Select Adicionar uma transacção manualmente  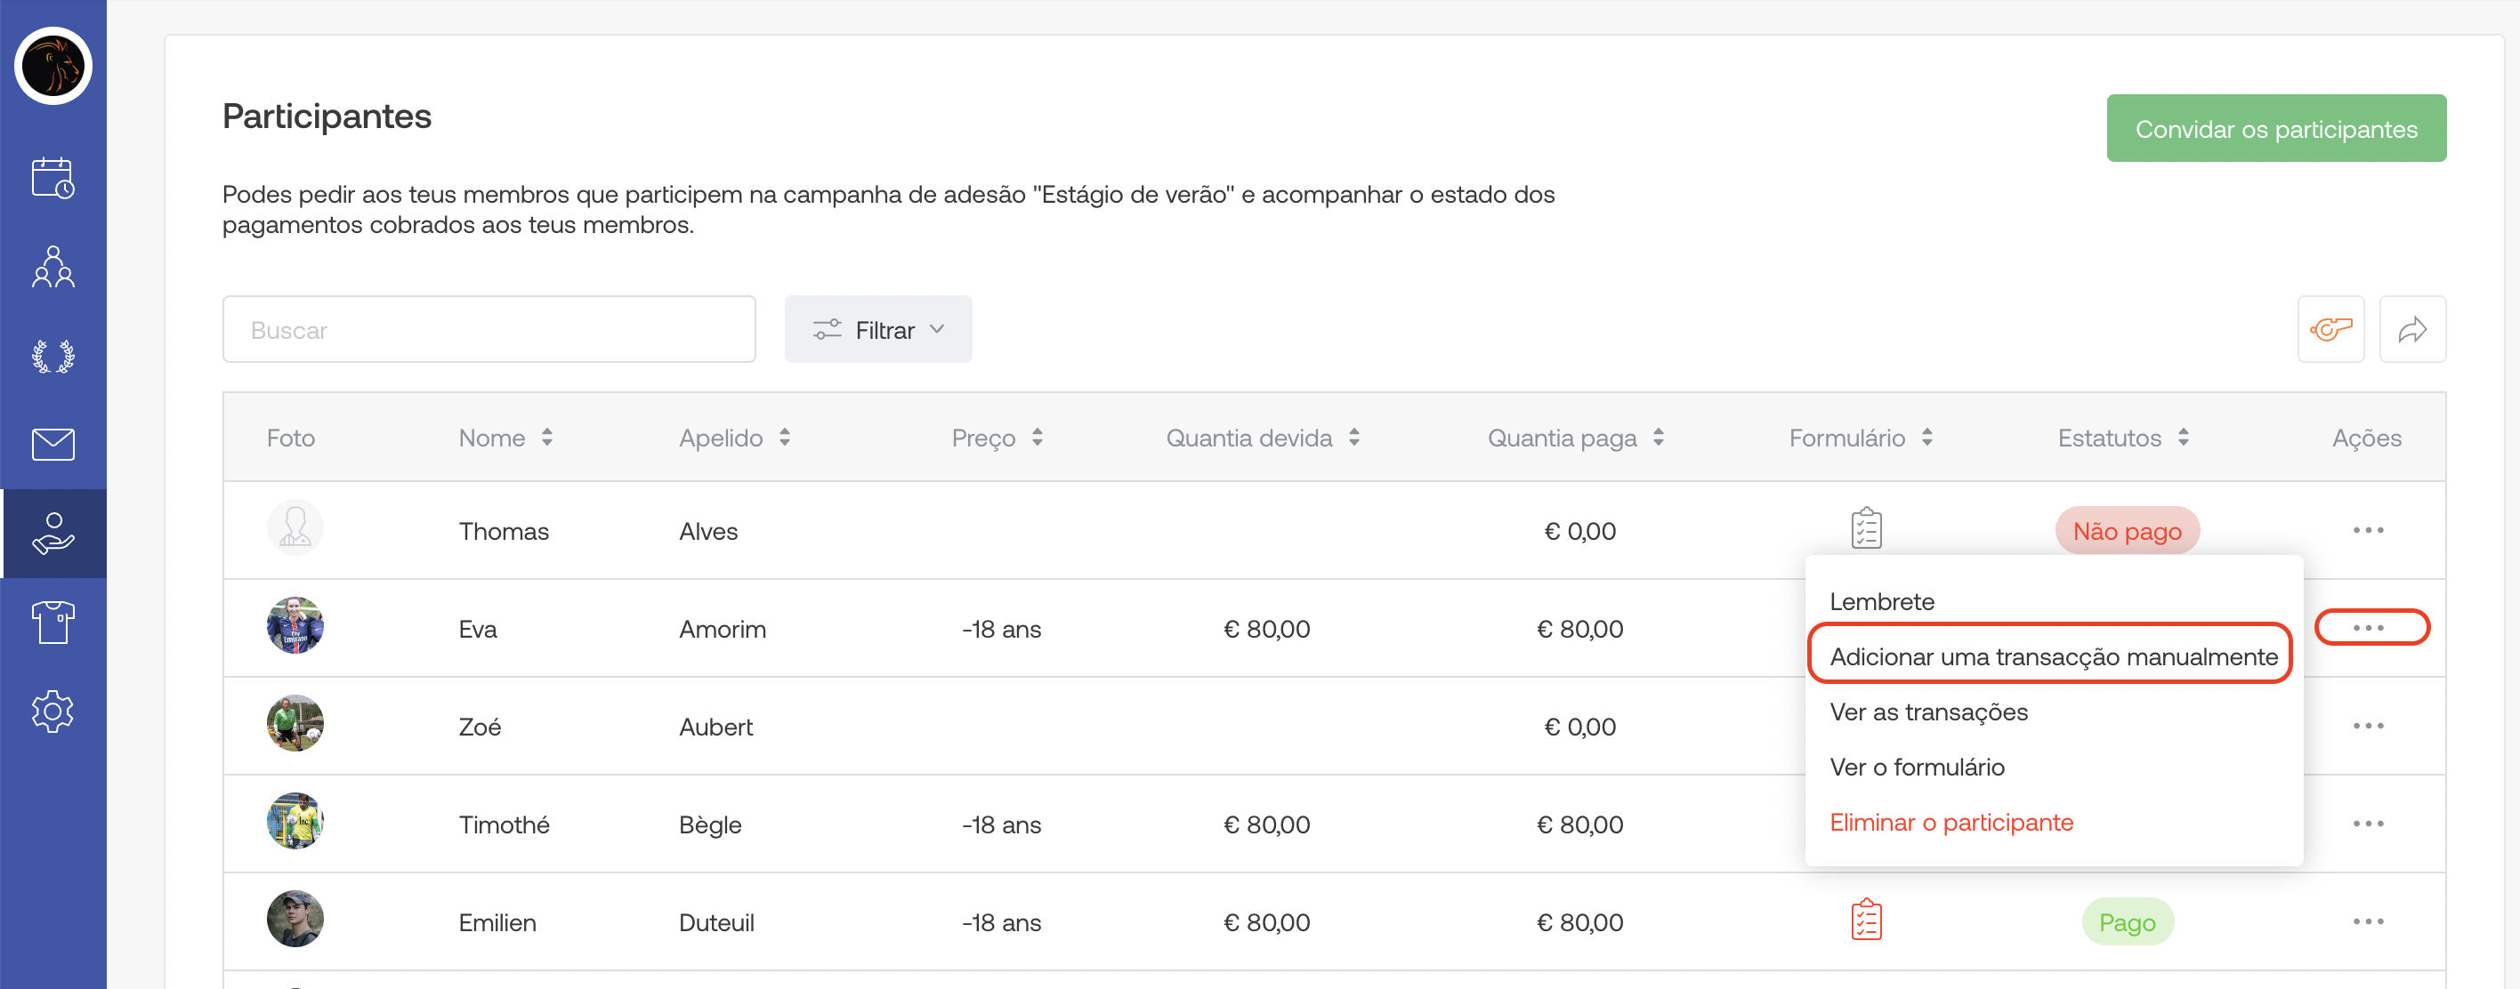coord(2052,656)
